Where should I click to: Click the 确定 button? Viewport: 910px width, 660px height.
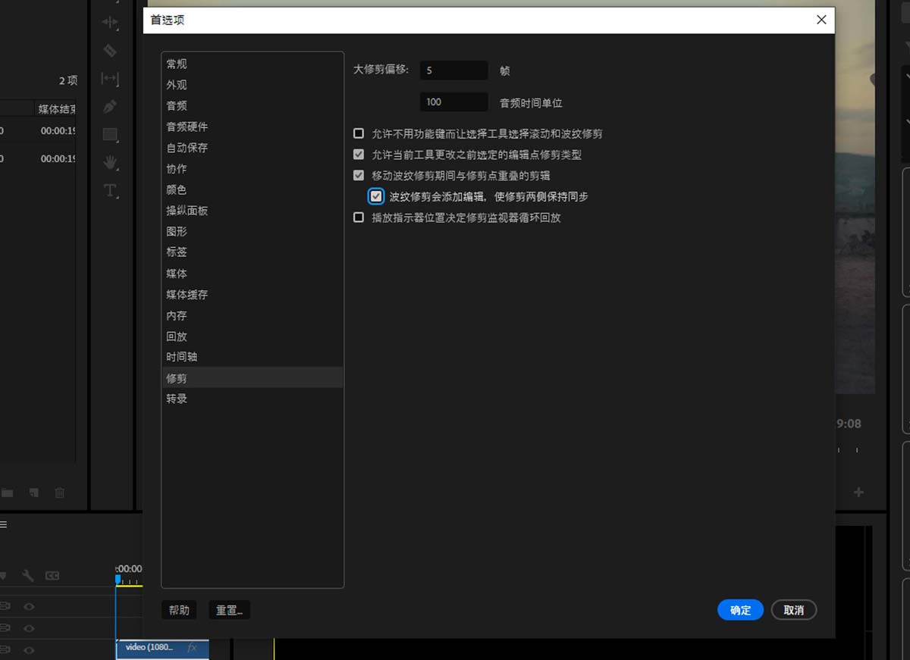pyautogui.click(x=740, y=610)
